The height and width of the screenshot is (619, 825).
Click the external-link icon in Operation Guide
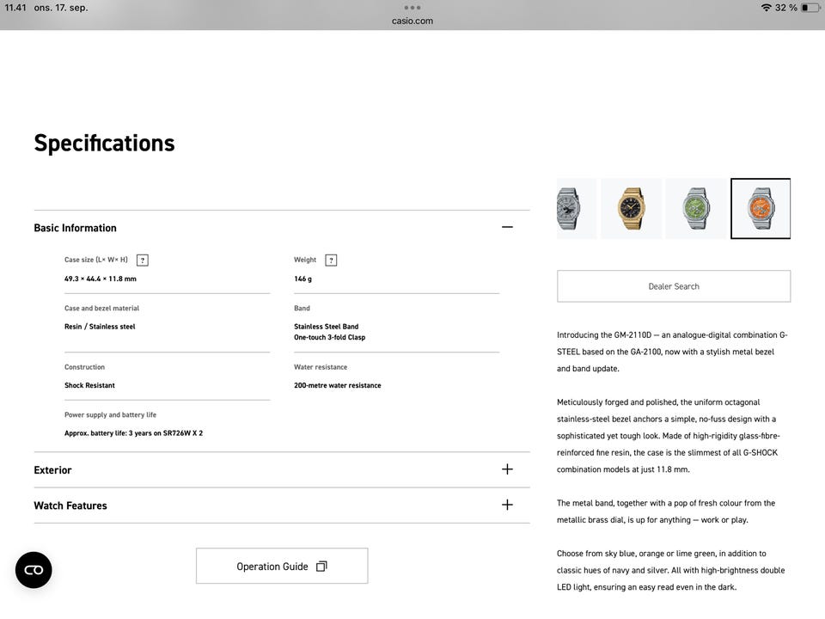[321, 567]
